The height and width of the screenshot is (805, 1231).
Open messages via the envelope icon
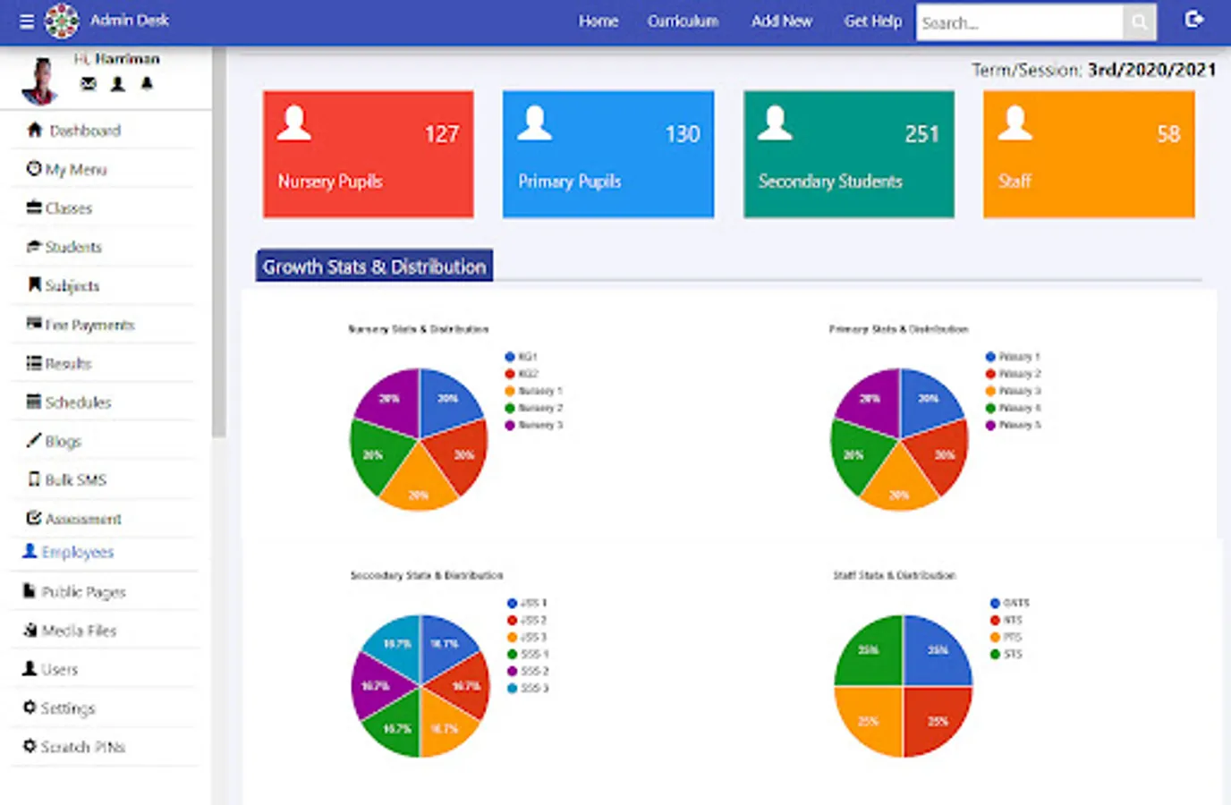pyautogui.click(x=88, y=84)
